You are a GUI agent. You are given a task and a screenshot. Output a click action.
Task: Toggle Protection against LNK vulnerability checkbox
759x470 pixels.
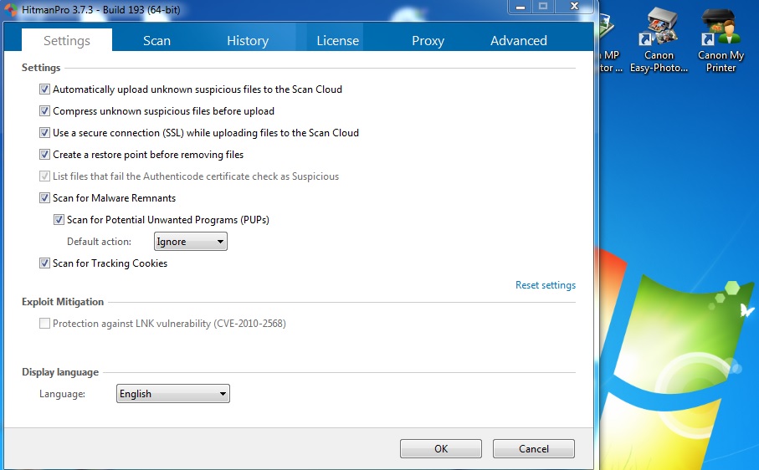tap(44, 324)
